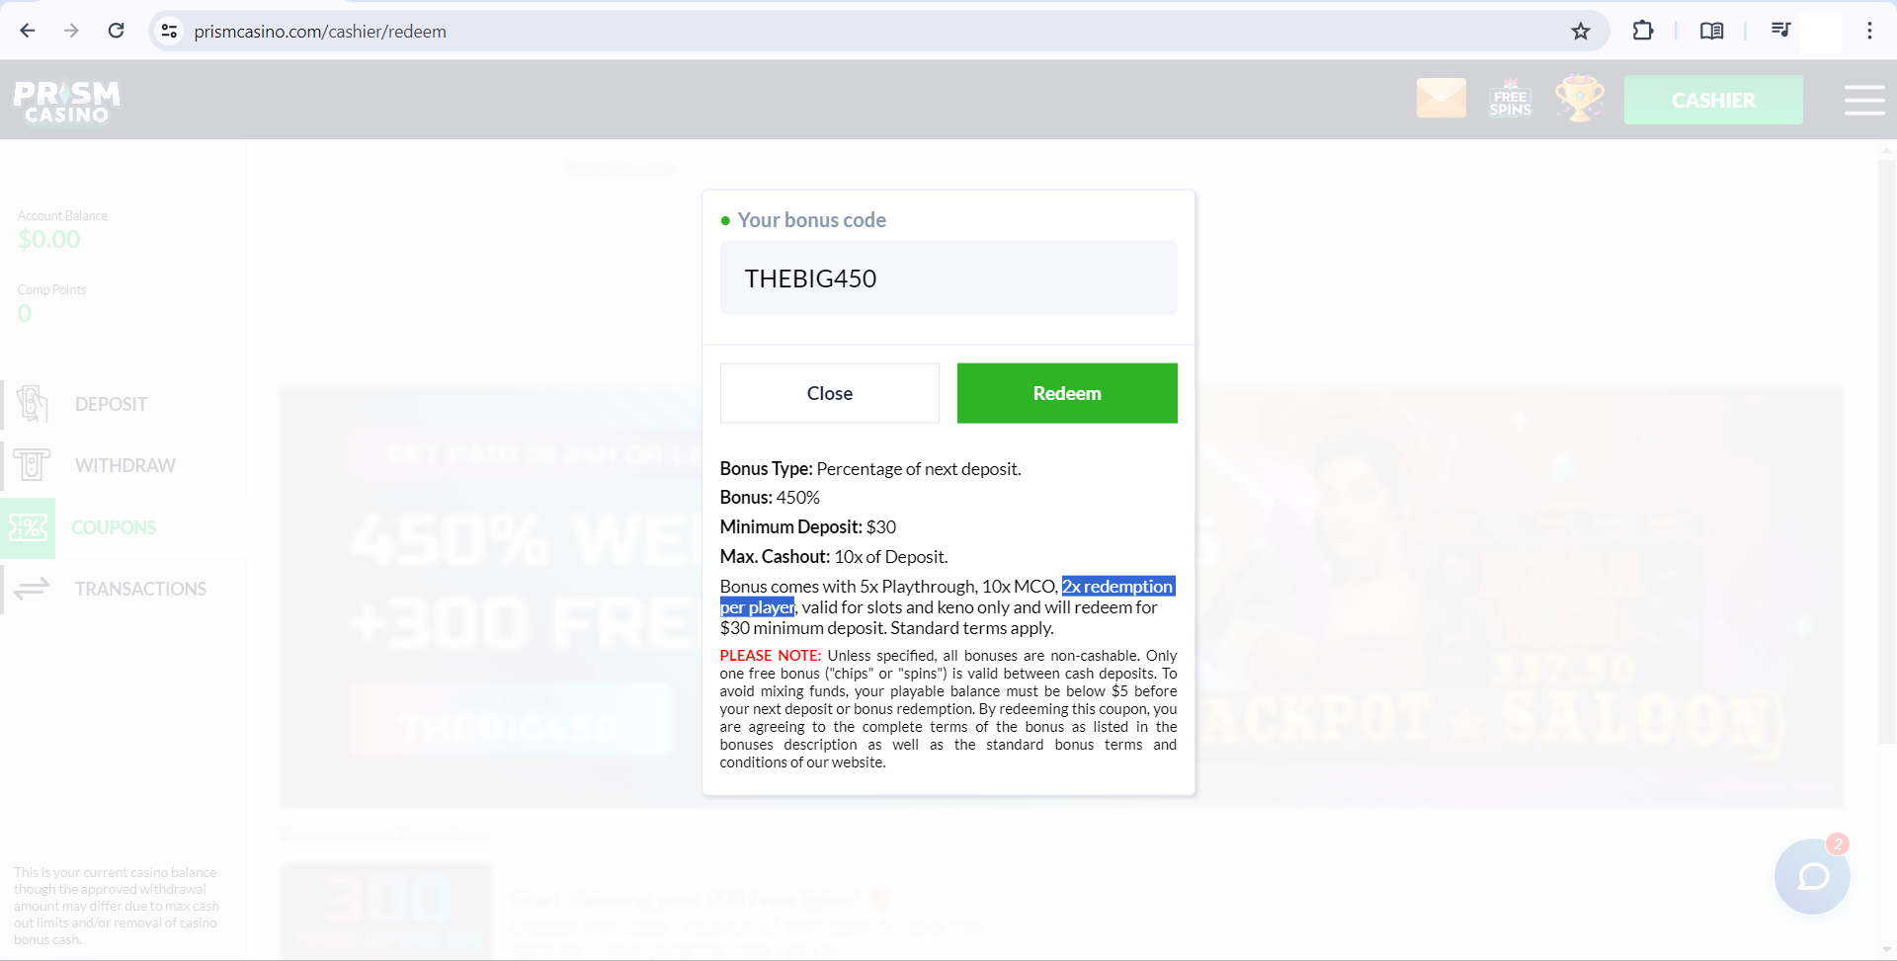
Task: Bookmark this page with the star icon
Action: pyautogui.click(x=1581, y=31)
